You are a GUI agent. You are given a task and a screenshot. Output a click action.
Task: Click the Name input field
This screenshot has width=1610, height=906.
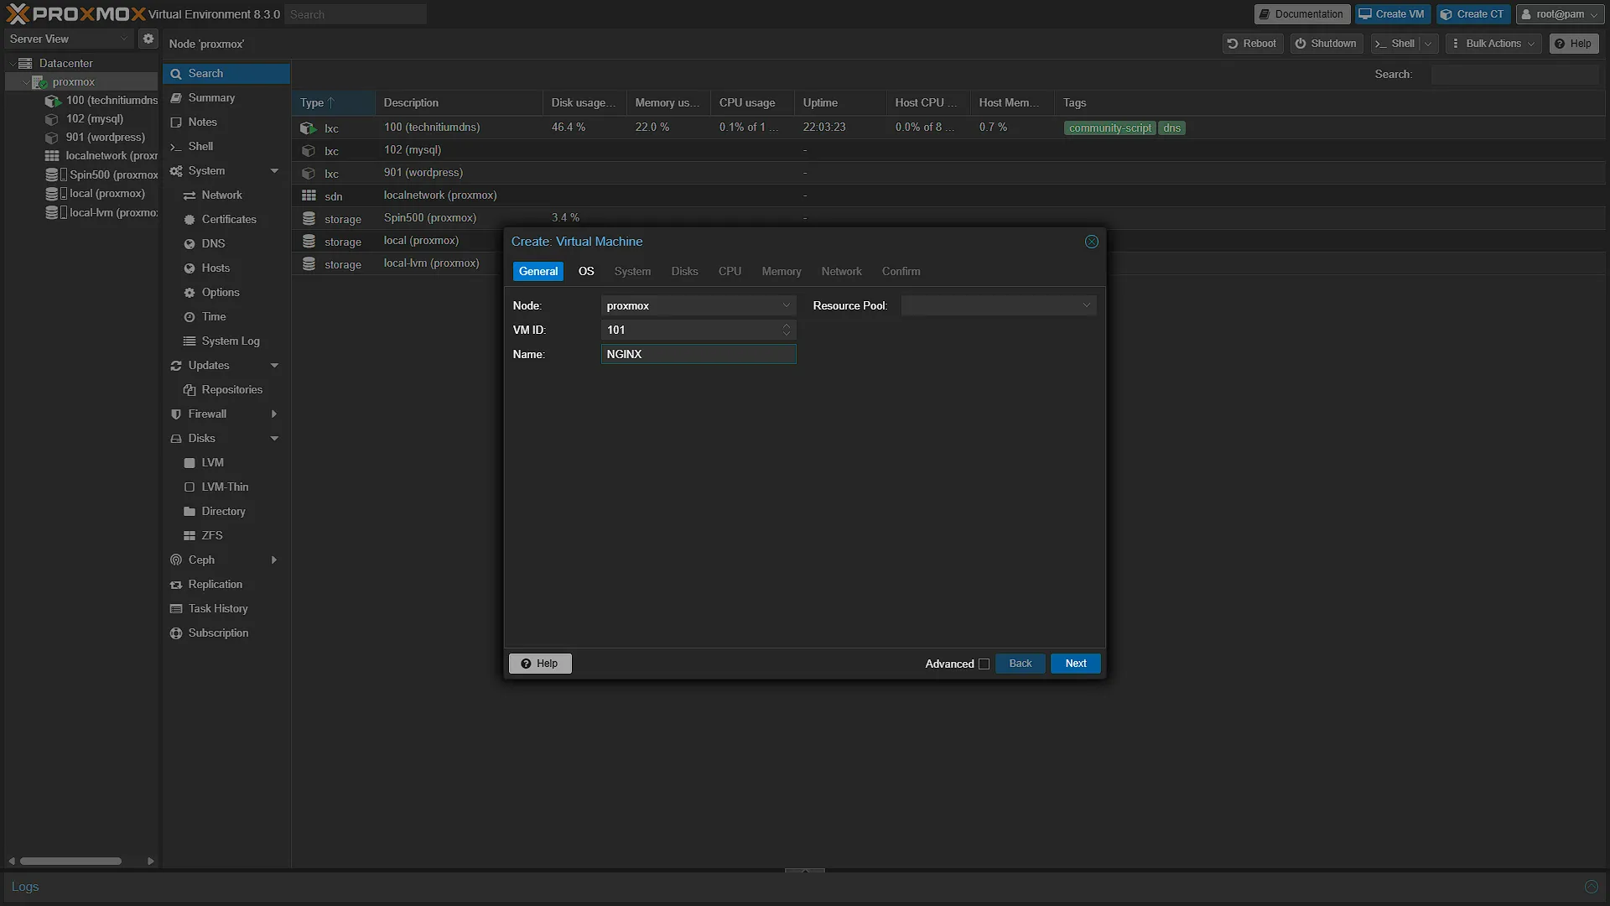pyautogui.click(x=699, y=354)
